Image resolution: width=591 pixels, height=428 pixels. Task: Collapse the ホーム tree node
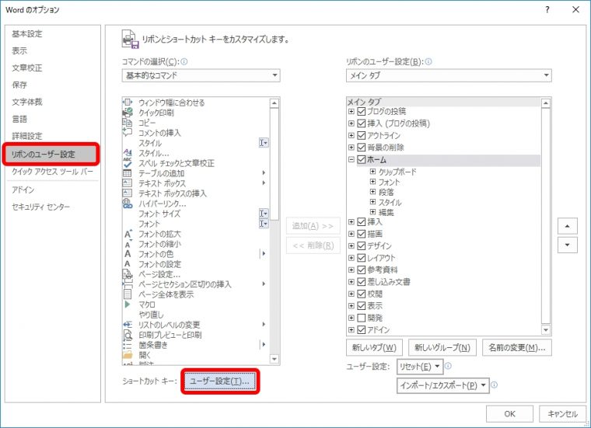tap(351, 159)
